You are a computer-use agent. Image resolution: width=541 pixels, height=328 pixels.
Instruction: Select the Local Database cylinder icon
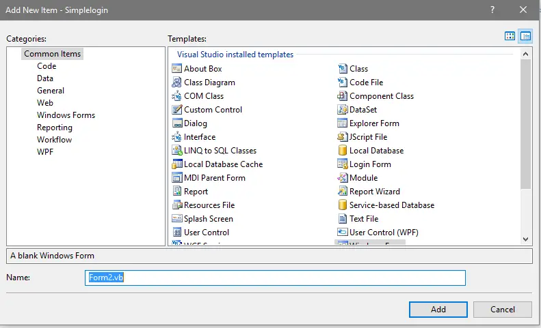(x=342, y=151)
